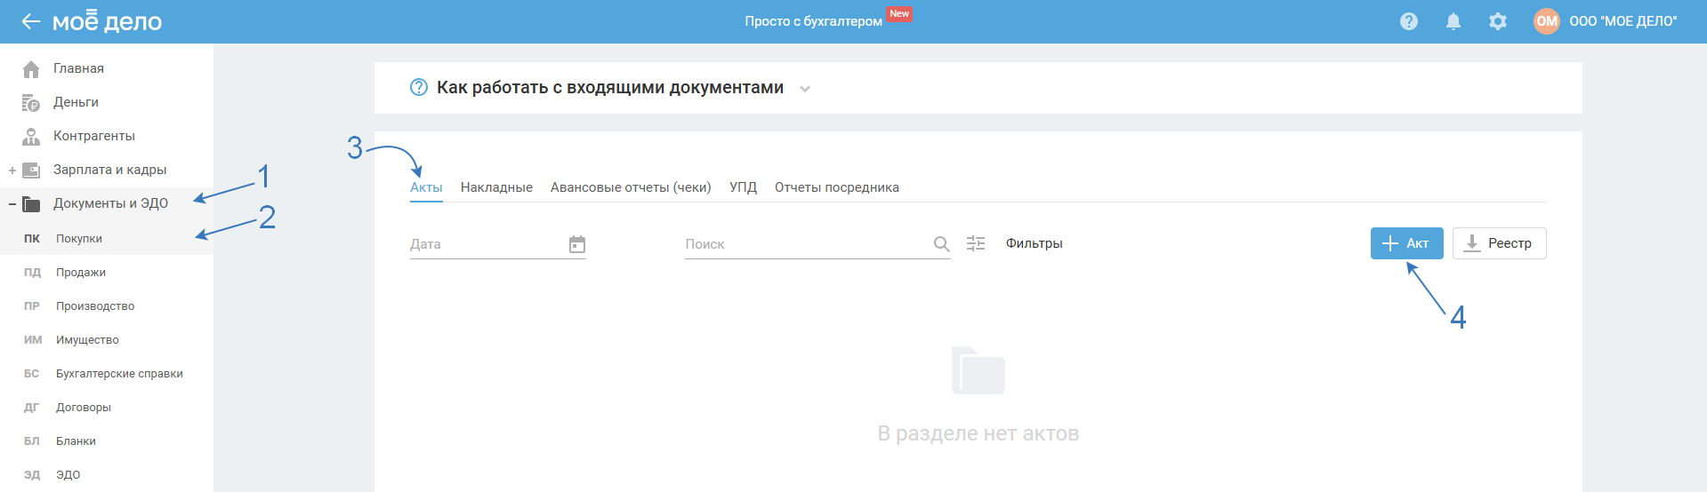
Task: Click the blue '+ Акт' button
Action: 1406,243
